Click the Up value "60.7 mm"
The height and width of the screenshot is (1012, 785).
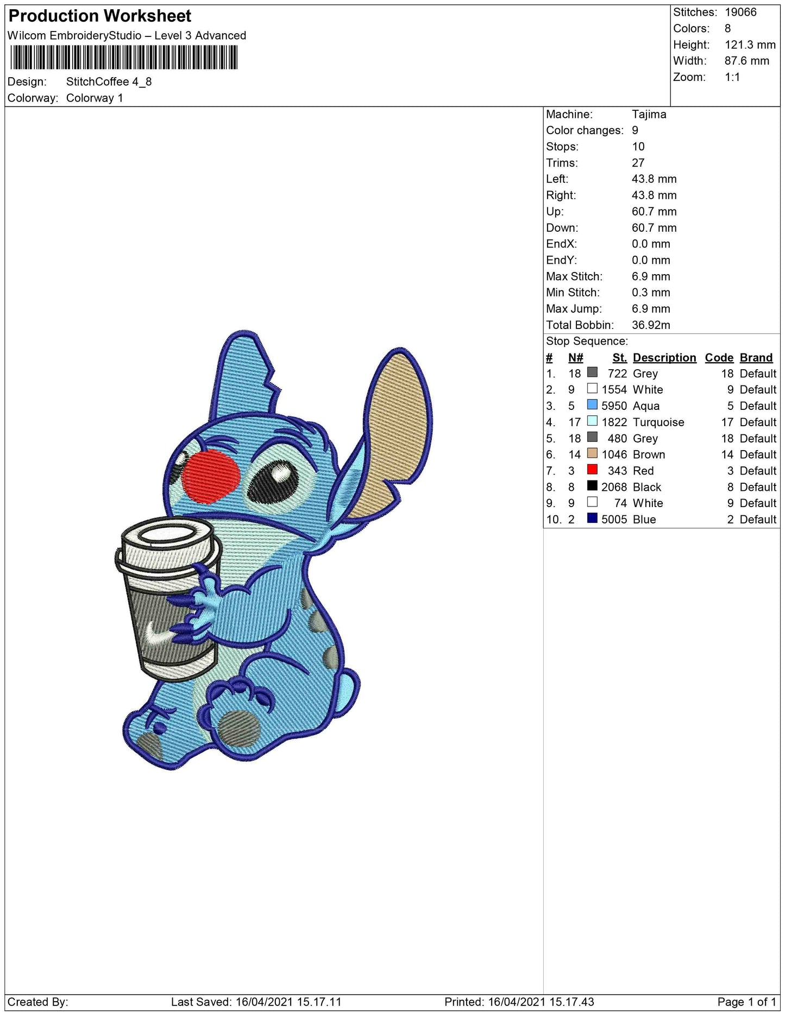[x=654, y=212]
